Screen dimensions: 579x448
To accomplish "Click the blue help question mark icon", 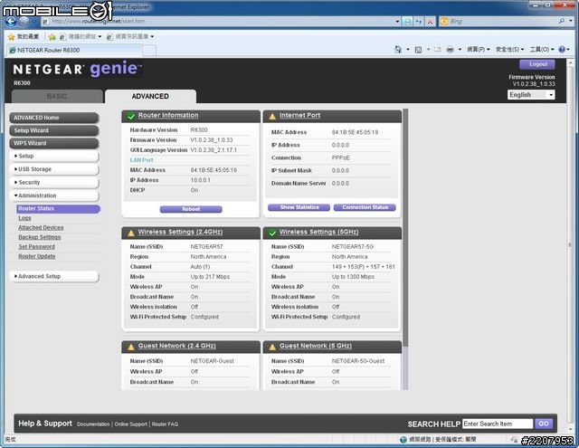I will pyautogui.click(x=562, y=49).
